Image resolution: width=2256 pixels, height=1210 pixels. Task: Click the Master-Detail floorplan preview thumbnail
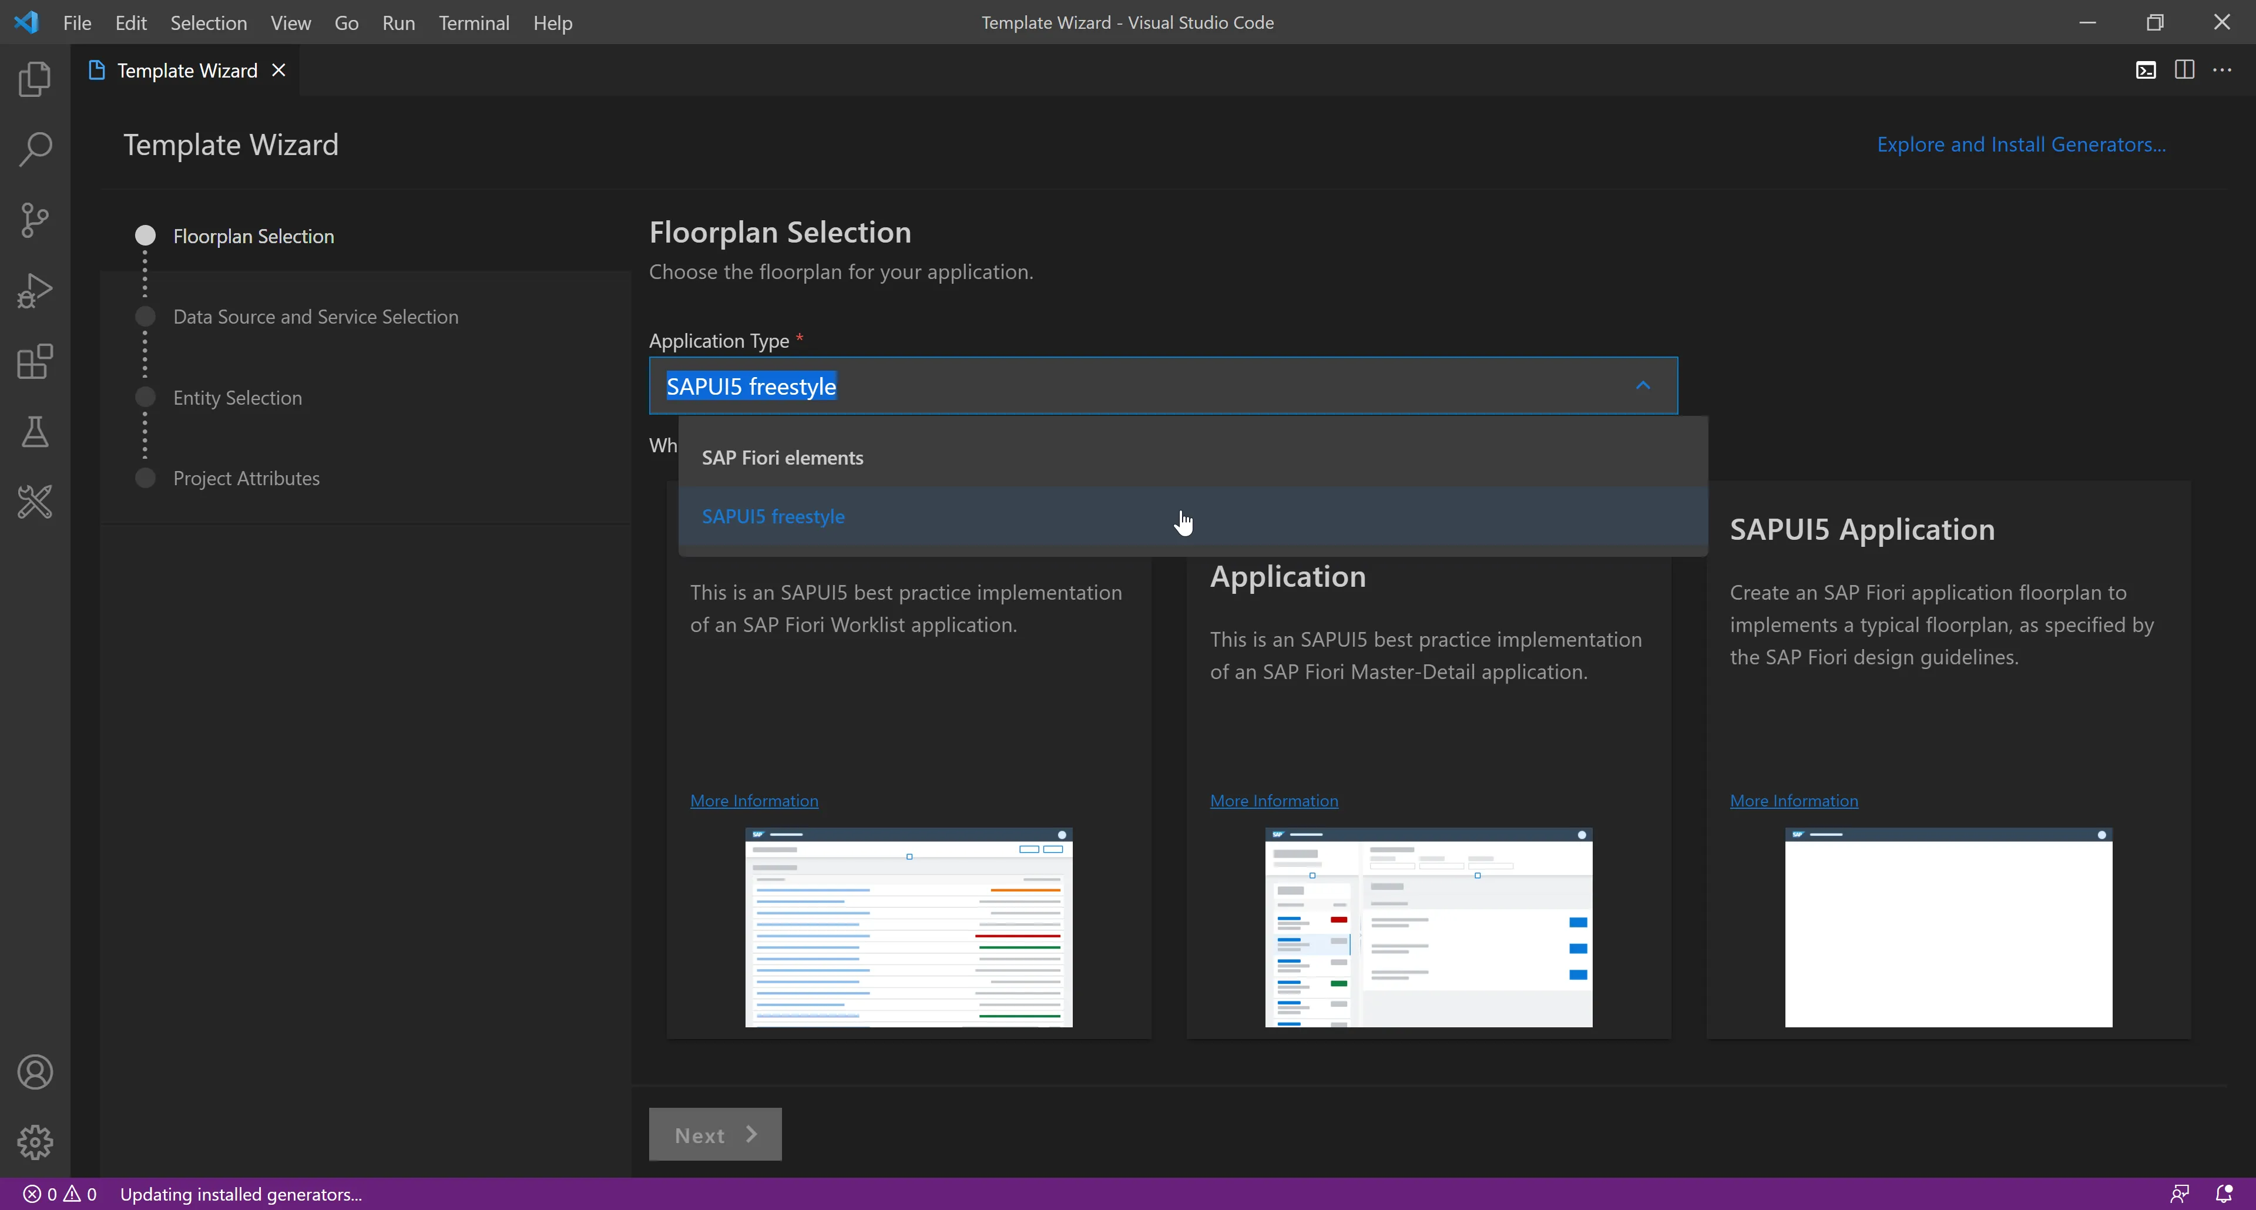click(1428, 927)
